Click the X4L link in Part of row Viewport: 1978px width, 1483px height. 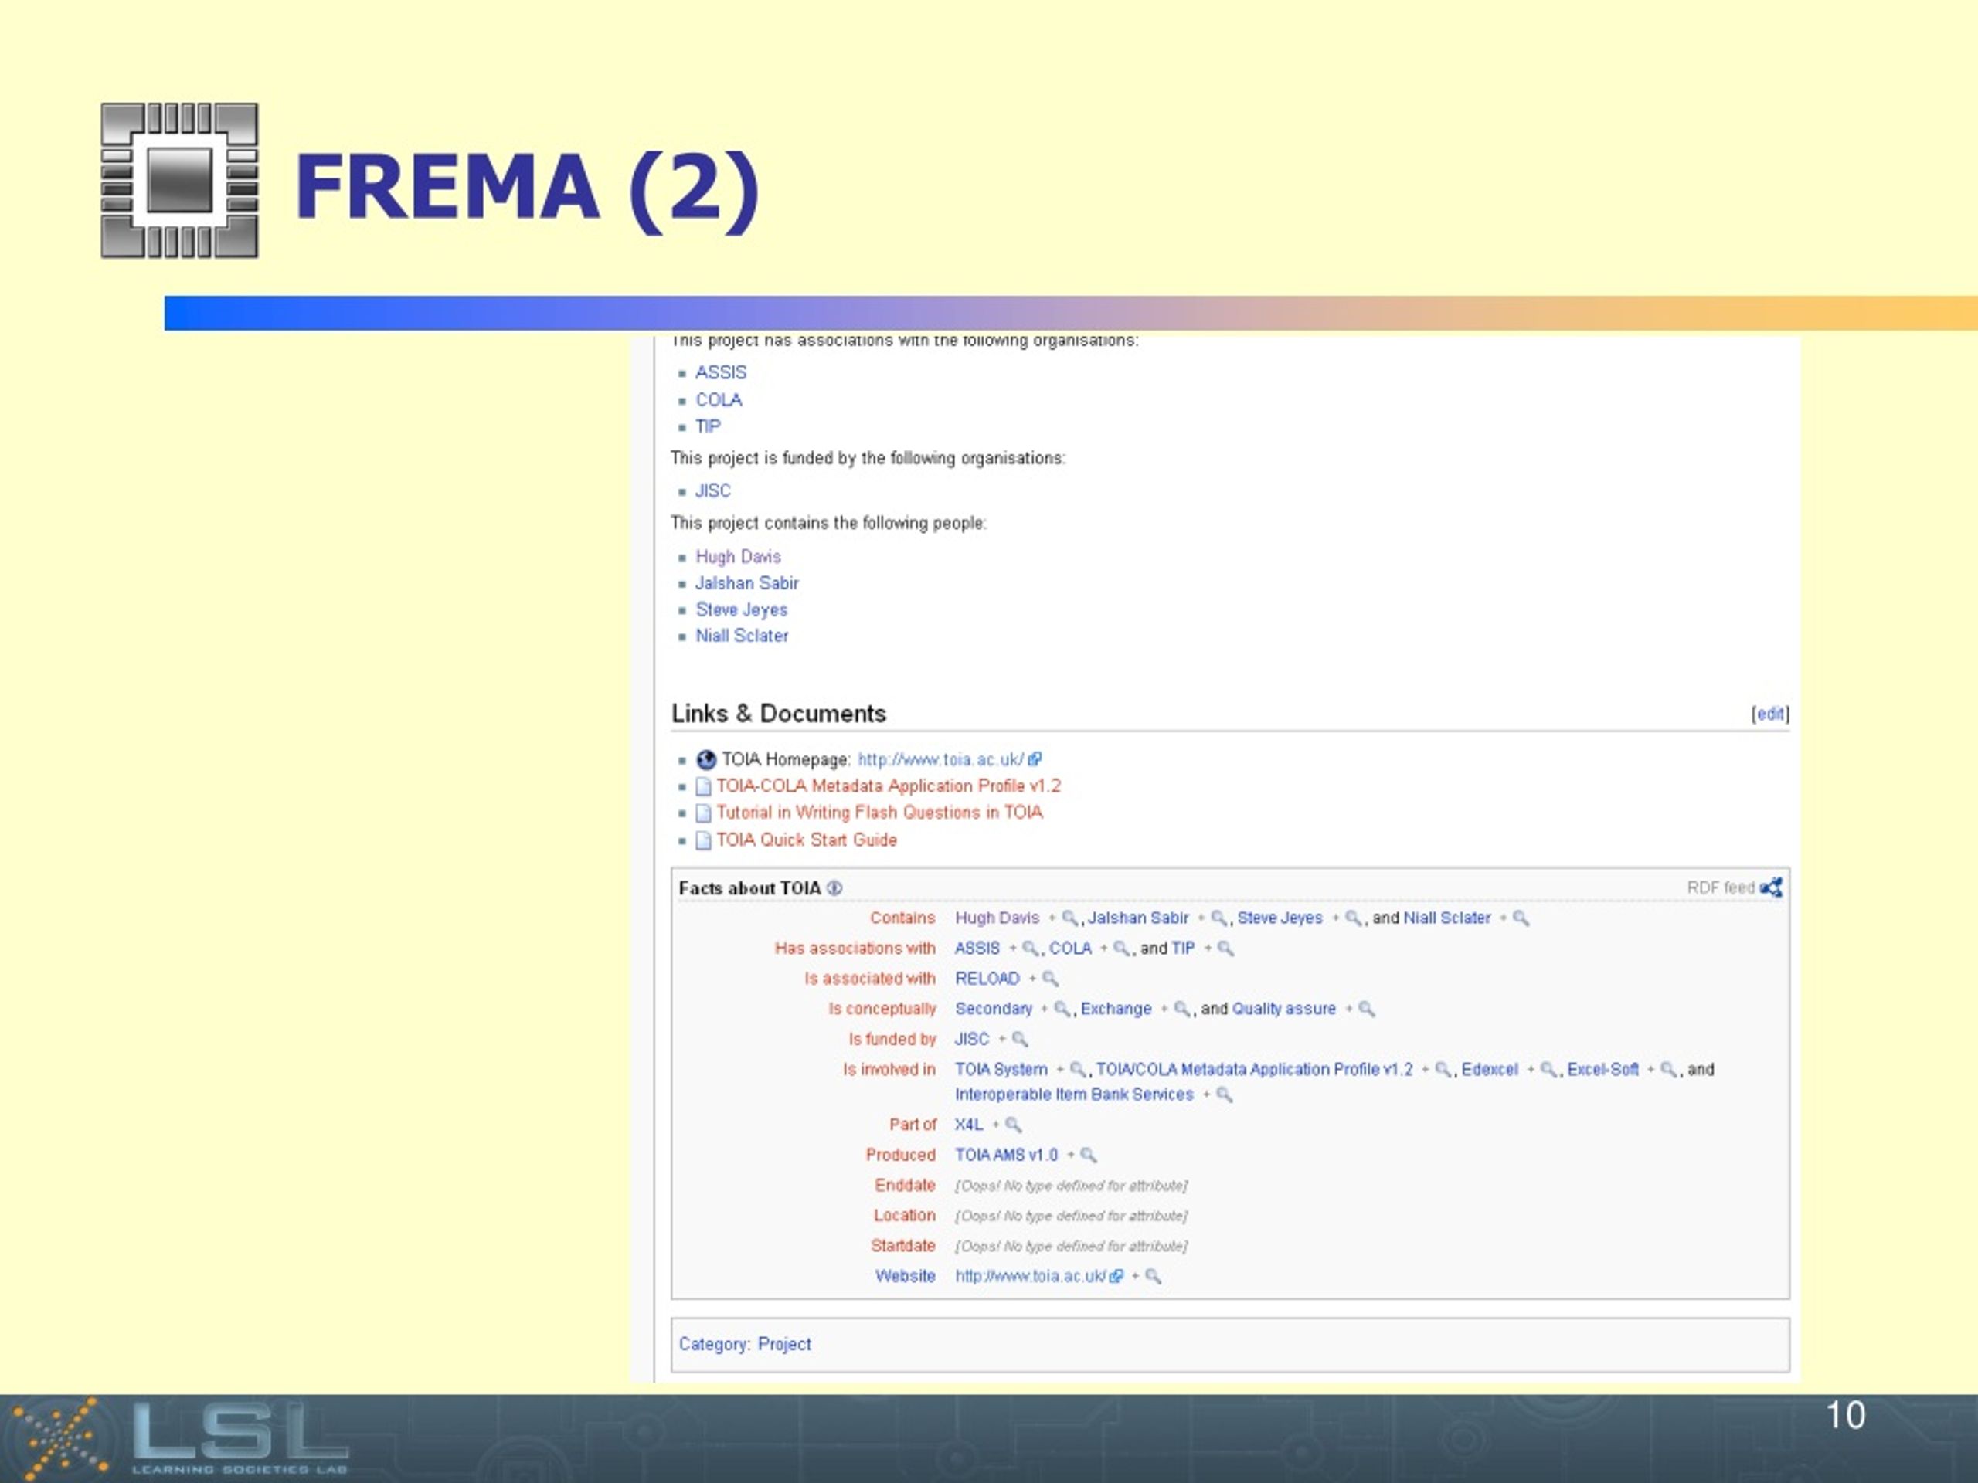click(x=968, y=1125)
